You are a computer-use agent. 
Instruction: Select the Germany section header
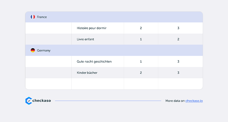(x=114, y=50)
